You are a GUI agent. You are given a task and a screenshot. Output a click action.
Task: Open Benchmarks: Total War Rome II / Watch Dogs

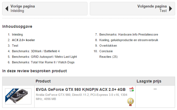[x=43, y=62]
